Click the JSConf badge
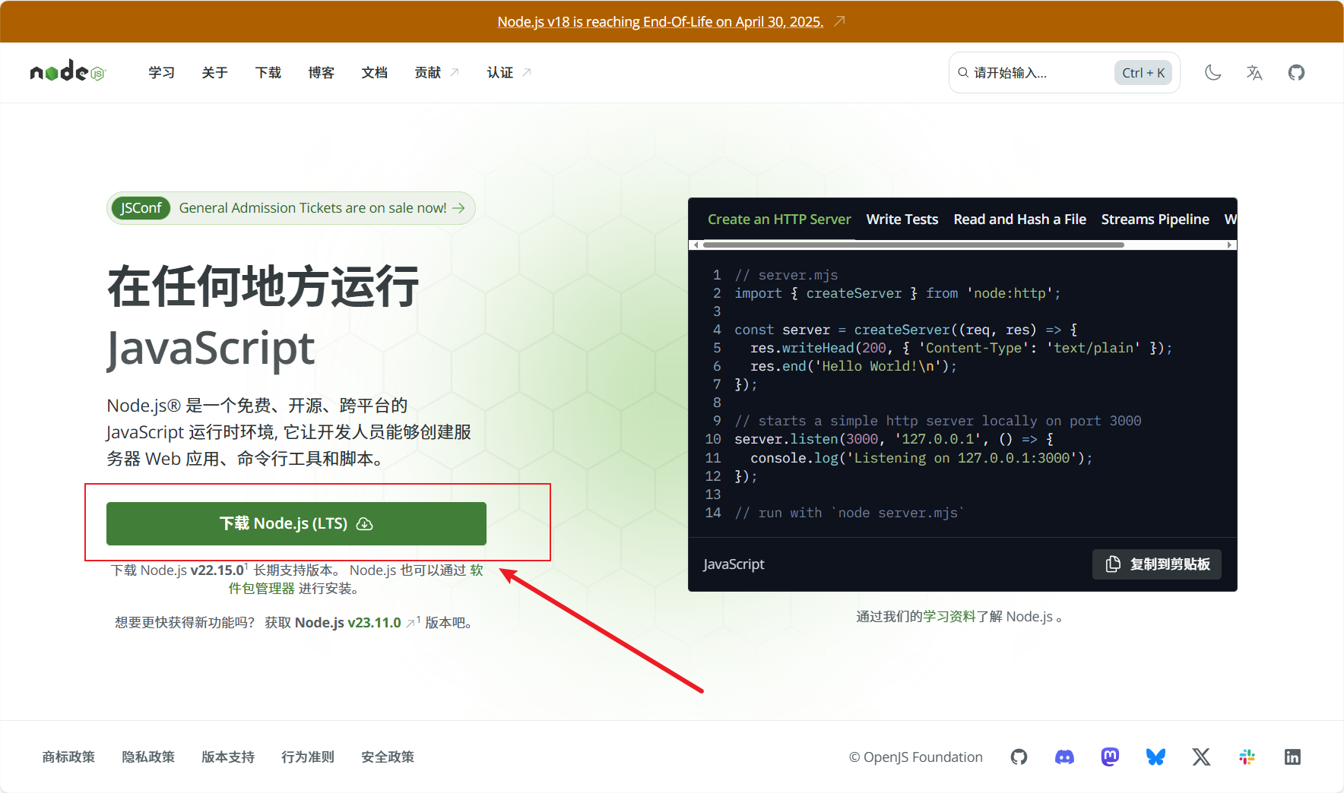This screenshot has width=1344, height=793. click(x=141, y=208)
